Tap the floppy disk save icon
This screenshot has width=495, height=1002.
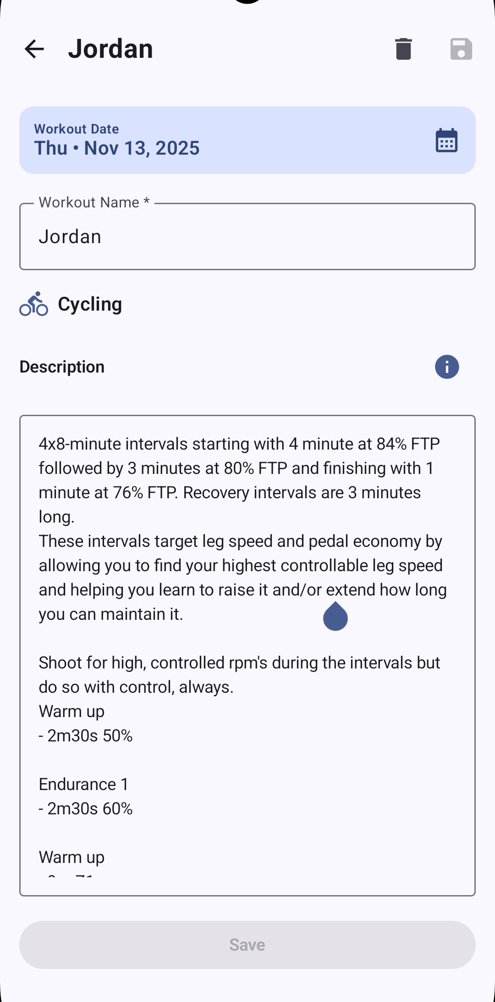461,49
